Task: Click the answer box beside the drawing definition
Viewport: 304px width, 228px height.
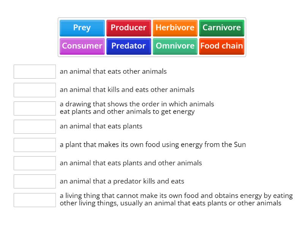Action: tap(35, 108)
